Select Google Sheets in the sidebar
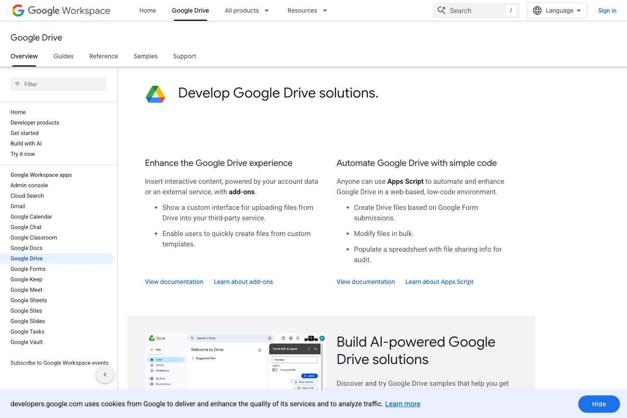The height and width of the screenshot is (418, 627). point(28,300)
